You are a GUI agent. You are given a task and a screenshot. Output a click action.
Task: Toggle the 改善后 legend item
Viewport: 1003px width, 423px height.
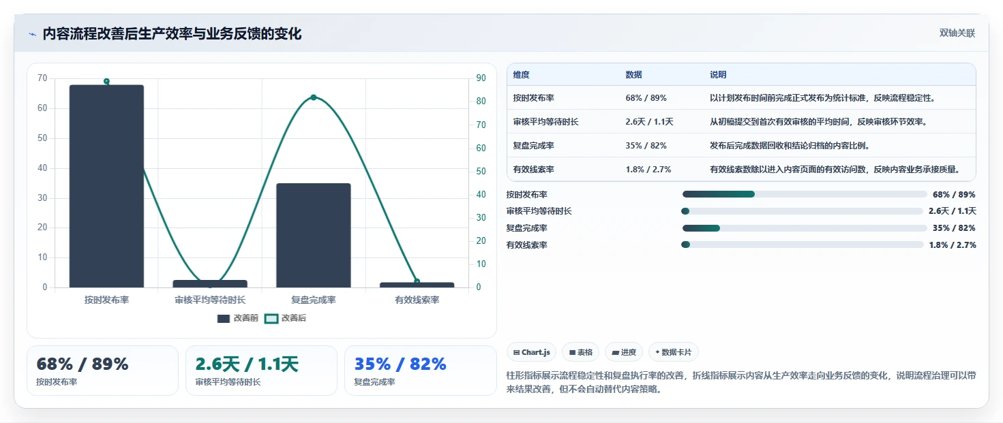click(286, 318)
